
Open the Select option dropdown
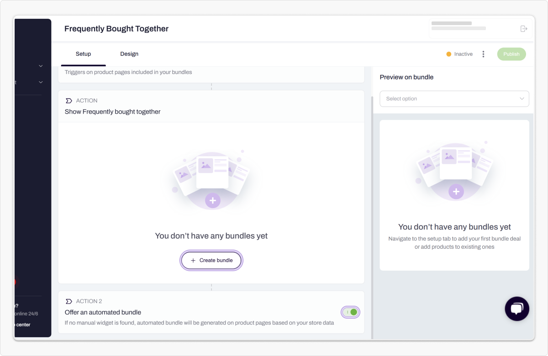pos(454,99)
